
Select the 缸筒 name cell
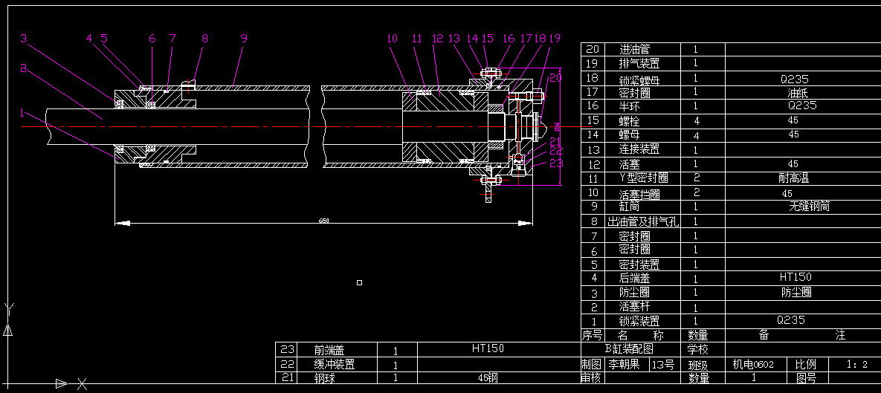[x=629, y=206]
